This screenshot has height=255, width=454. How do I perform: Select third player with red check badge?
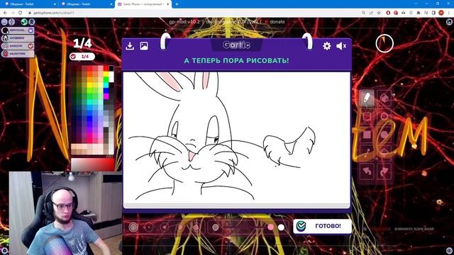[x=18, y=45]
